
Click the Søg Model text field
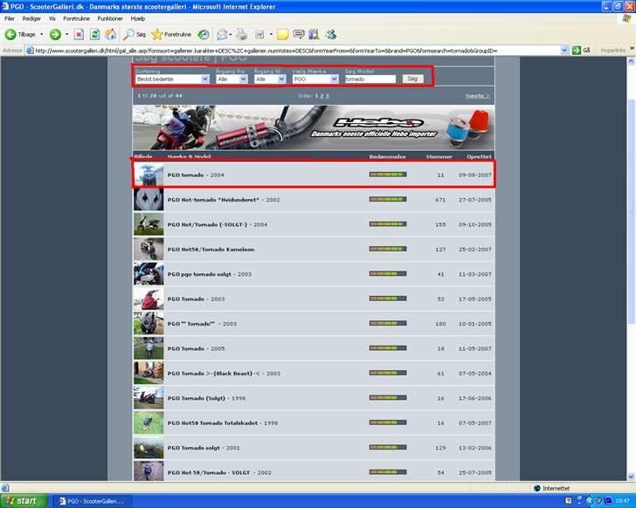[x=370, y=79]
